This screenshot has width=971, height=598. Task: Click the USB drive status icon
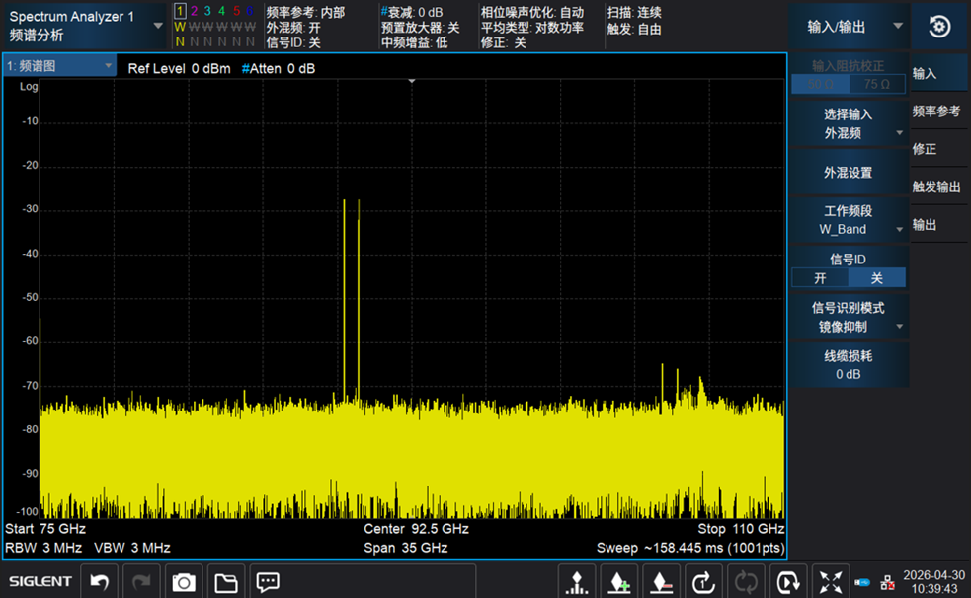pos(862,582)
